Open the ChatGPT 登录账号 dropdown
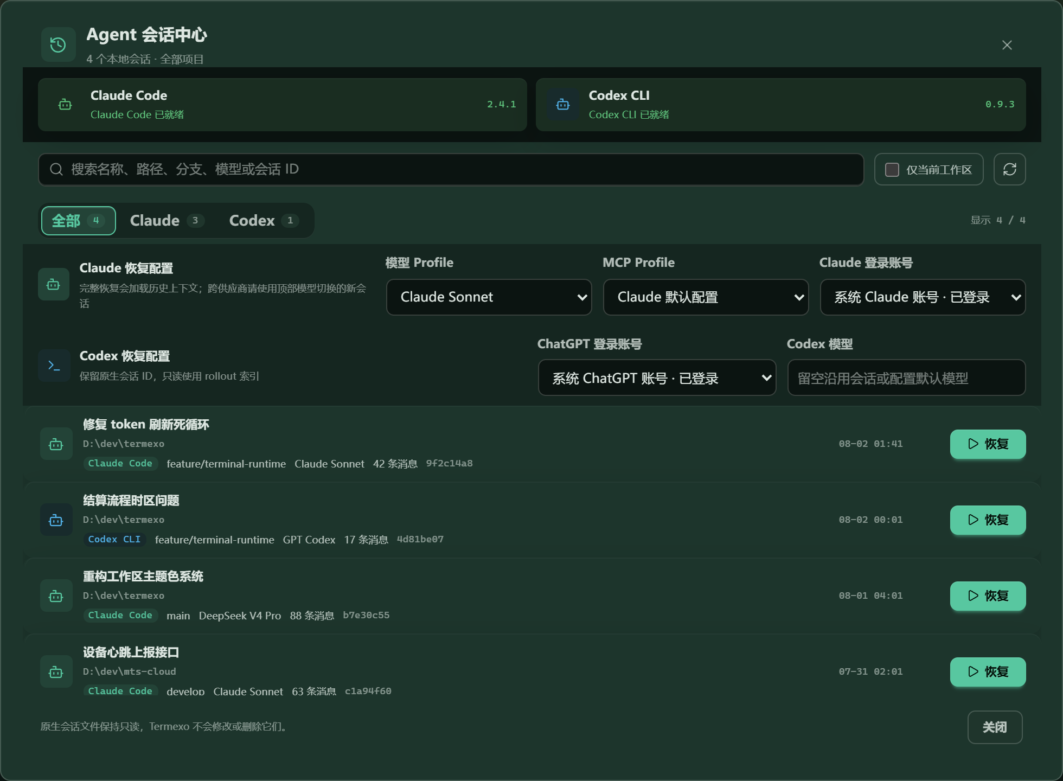The image size is (1063, 781). [x=657, y=378]
